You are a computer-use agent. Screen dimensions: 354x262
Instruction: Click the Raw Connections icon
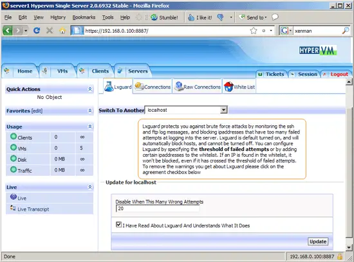[x=179, y=86]
